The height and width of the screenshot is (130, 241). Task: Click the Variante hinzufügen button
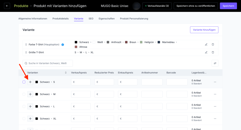click(204, 30)
